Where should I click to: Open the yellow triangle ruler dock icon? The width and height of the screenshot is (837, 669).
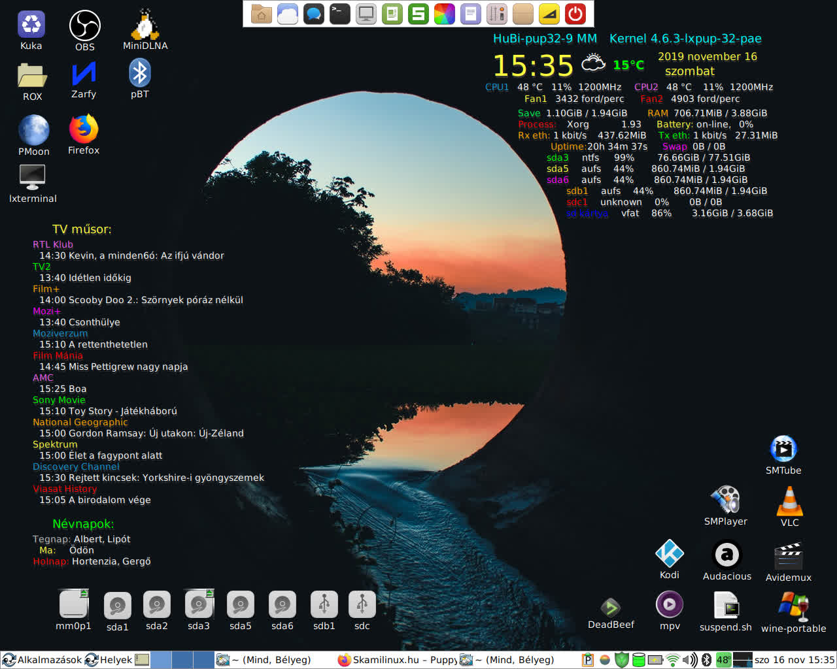[x=549, y=14]
